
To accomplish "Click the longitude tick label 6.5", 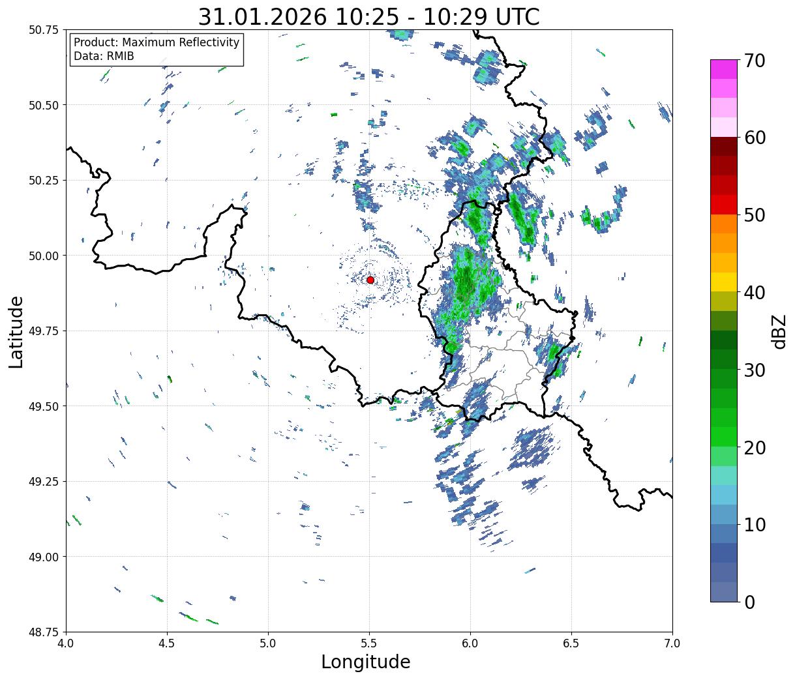I will pos(571,643).
